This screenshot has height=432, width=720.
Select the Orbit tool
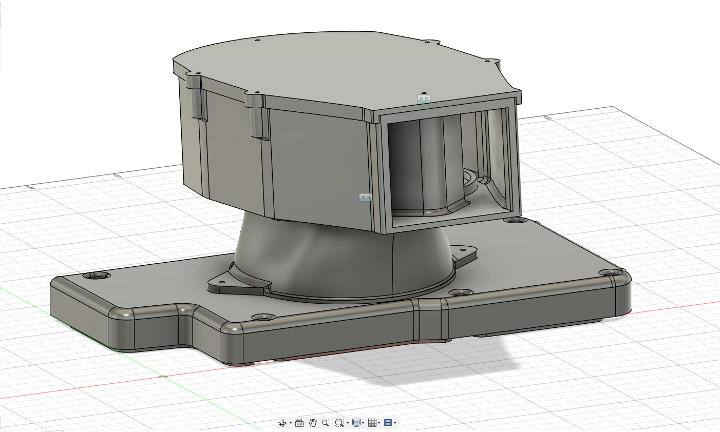point(282,423)
